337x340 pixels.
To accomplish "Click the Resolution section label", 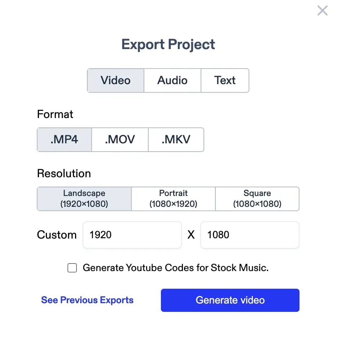I will click(x=64, y=174).
